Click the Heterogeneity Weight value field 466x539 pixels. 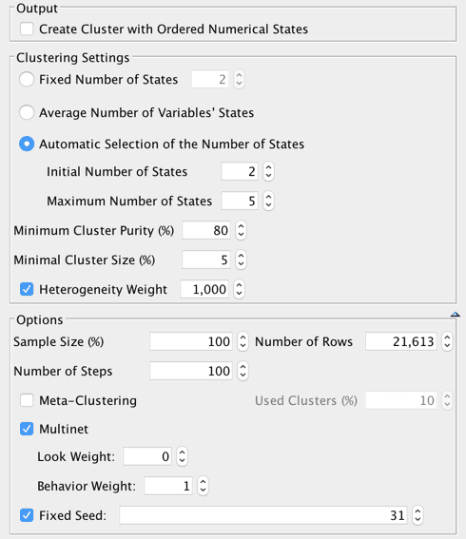point(204,289)
